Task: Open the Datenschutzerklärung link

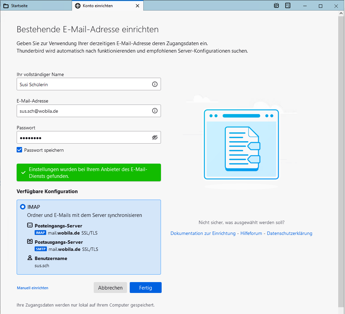Action: click(x=289, y=233)
